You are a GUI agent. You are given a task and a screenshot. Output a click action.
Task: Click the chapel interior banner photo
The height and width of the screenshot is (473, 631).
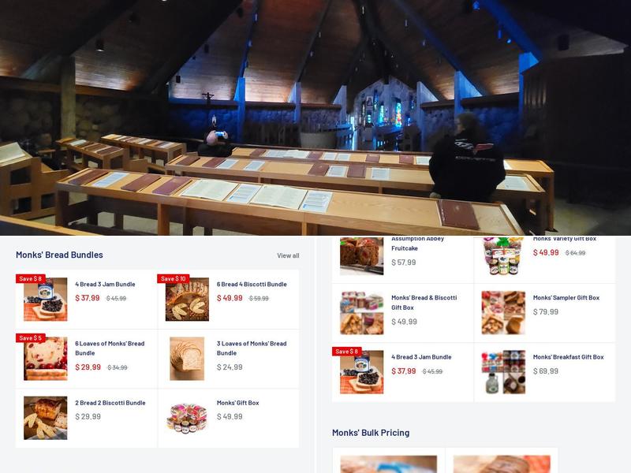315,117
